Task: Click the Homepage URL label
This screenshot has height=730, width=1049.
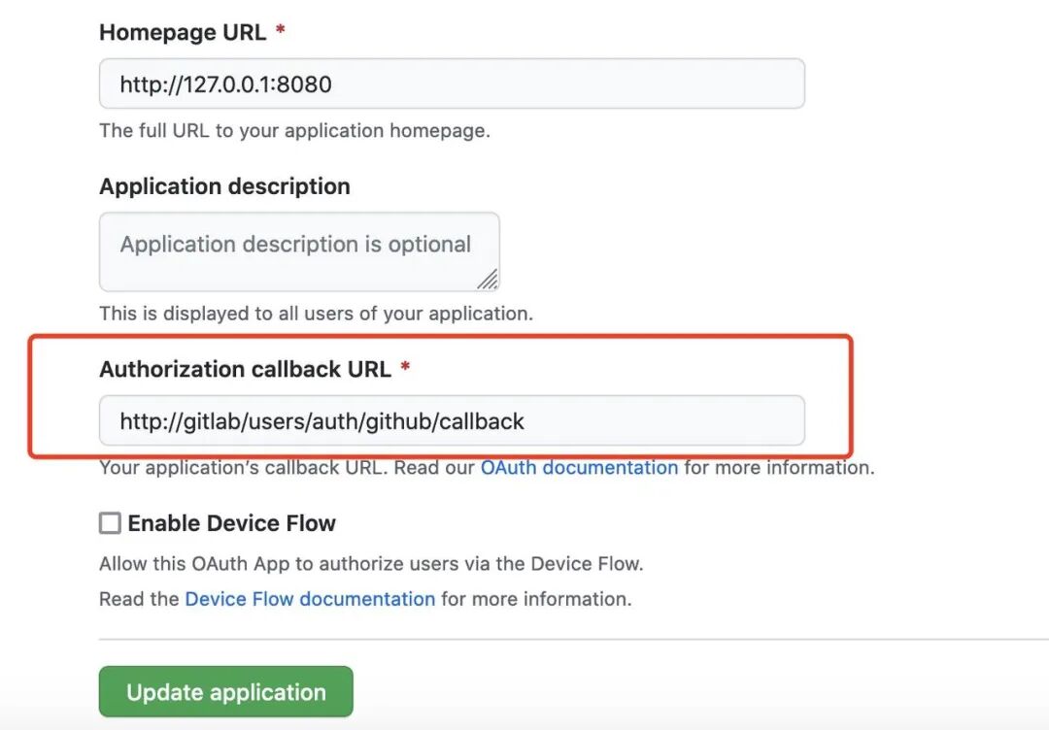Action: point(183,32)
